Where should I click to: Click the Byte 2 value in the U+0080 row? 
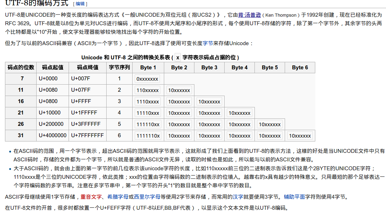(179, 90)
